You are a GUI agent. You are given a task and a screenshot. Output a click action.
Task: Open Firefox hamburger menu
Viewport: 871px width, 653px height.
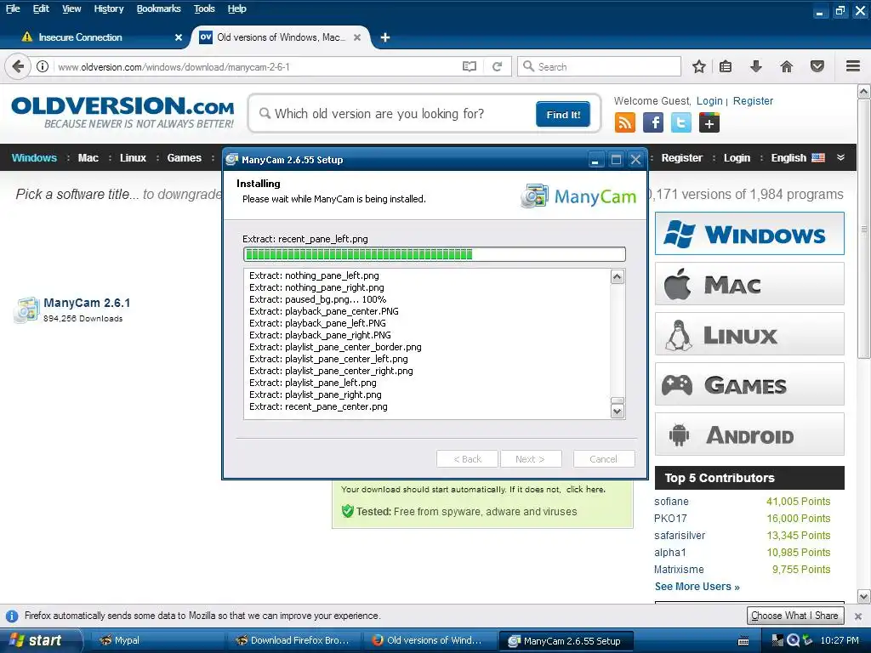pos(853,66)
